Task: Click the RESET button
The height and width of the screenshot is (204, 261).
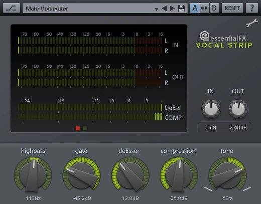Action: (232, 8)
